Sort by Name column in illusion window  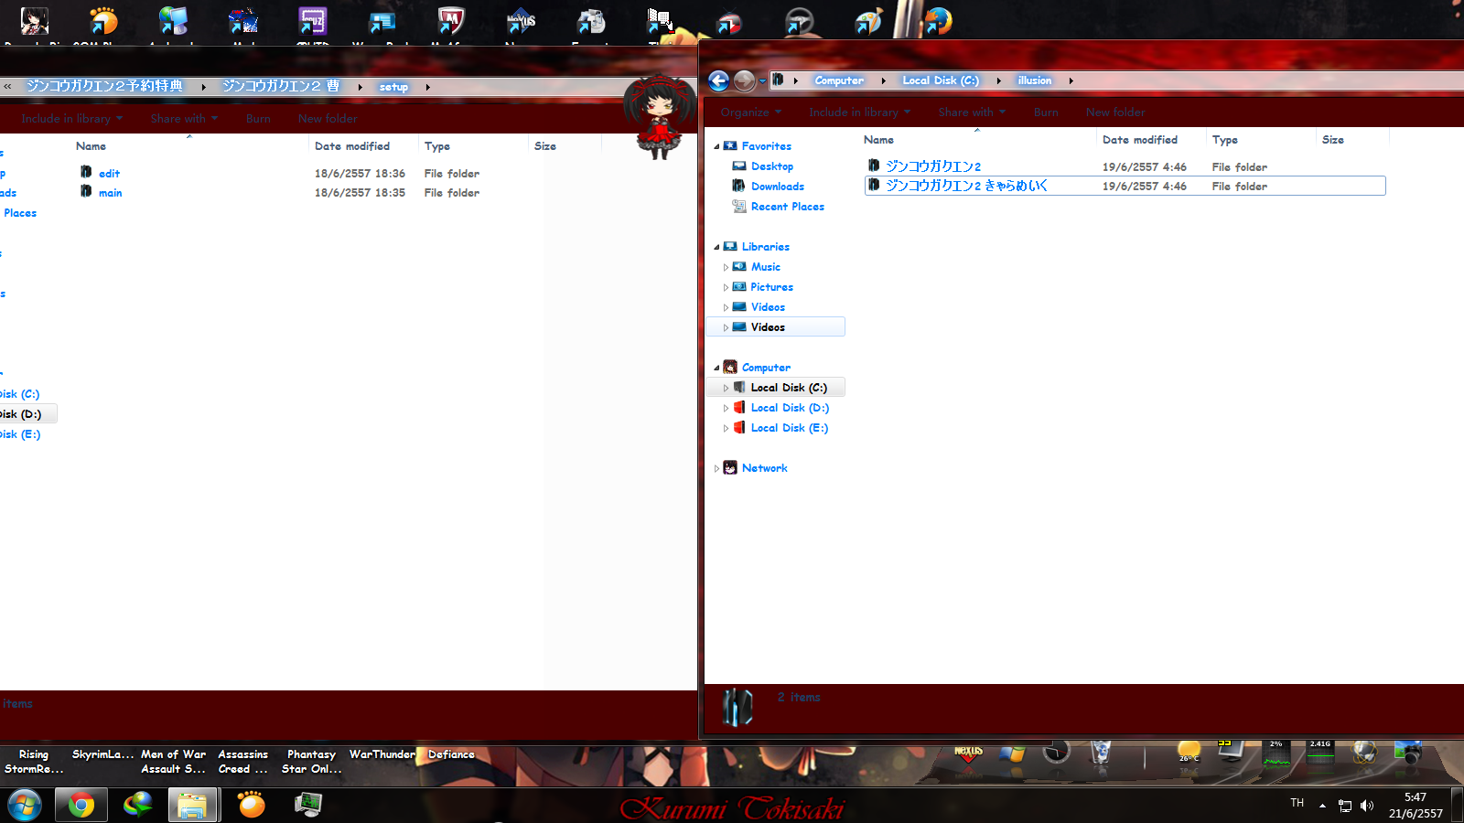pos(977,140)
